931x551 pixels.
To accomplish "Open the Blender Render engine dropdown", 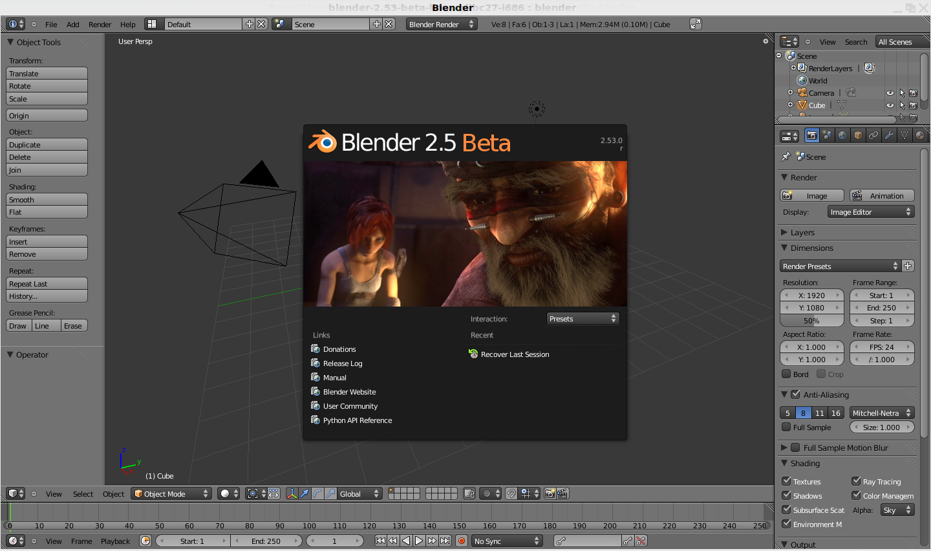I will click(x=442, y=24).
